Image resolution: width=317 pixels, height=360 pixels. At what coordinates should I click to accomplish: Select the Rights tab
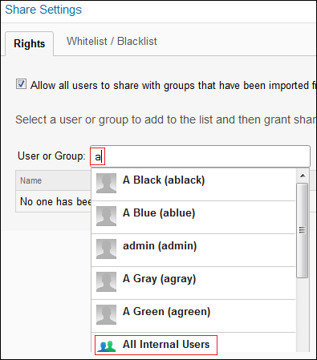[30, 43]
